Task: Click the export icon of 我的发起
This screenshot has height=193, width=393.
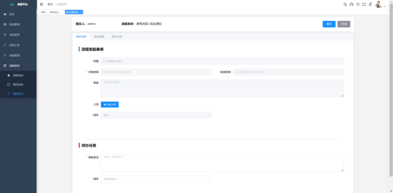Action: click(9, 84)
